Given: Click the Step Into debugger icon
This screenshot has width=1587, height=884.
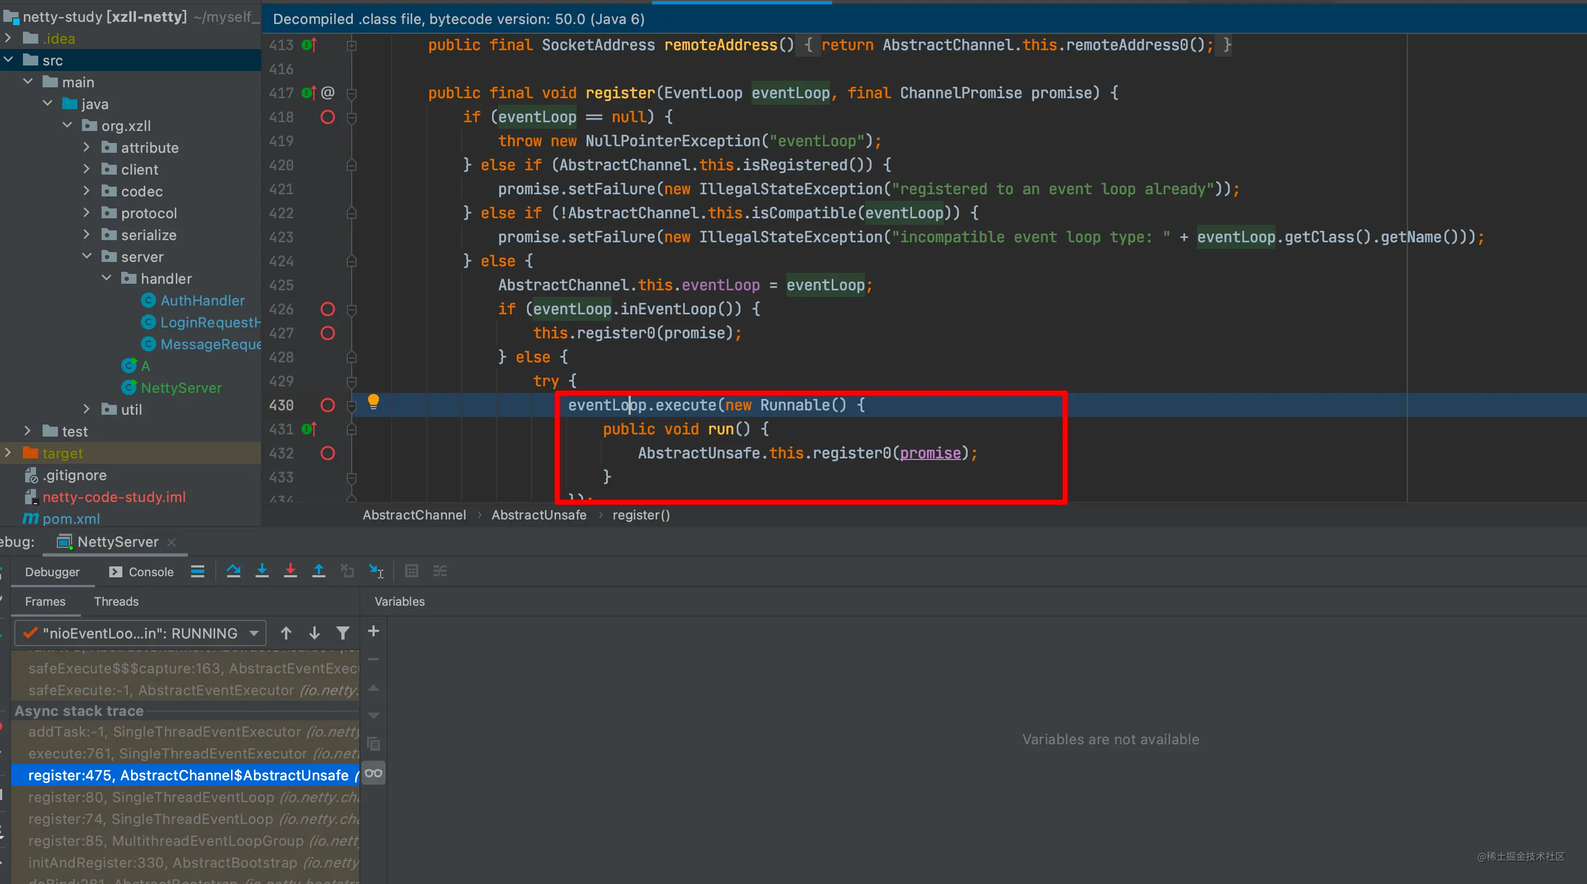Looking at the screenshot, I should point(262,571).
